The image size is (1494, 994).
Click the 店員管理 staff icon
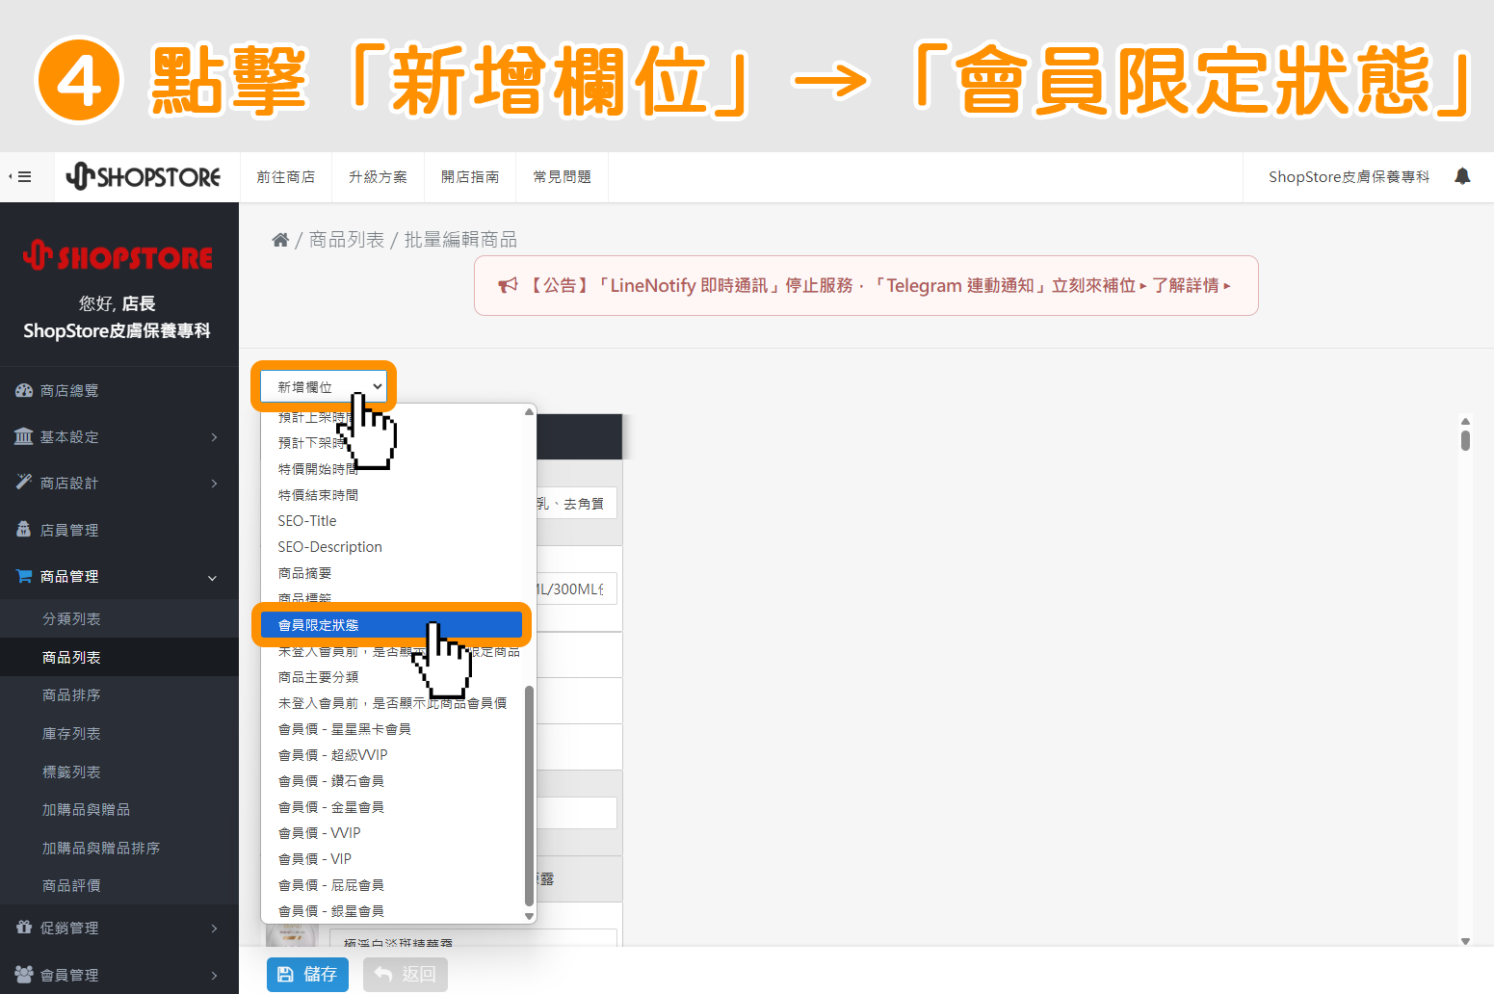(x=24, y=530)
